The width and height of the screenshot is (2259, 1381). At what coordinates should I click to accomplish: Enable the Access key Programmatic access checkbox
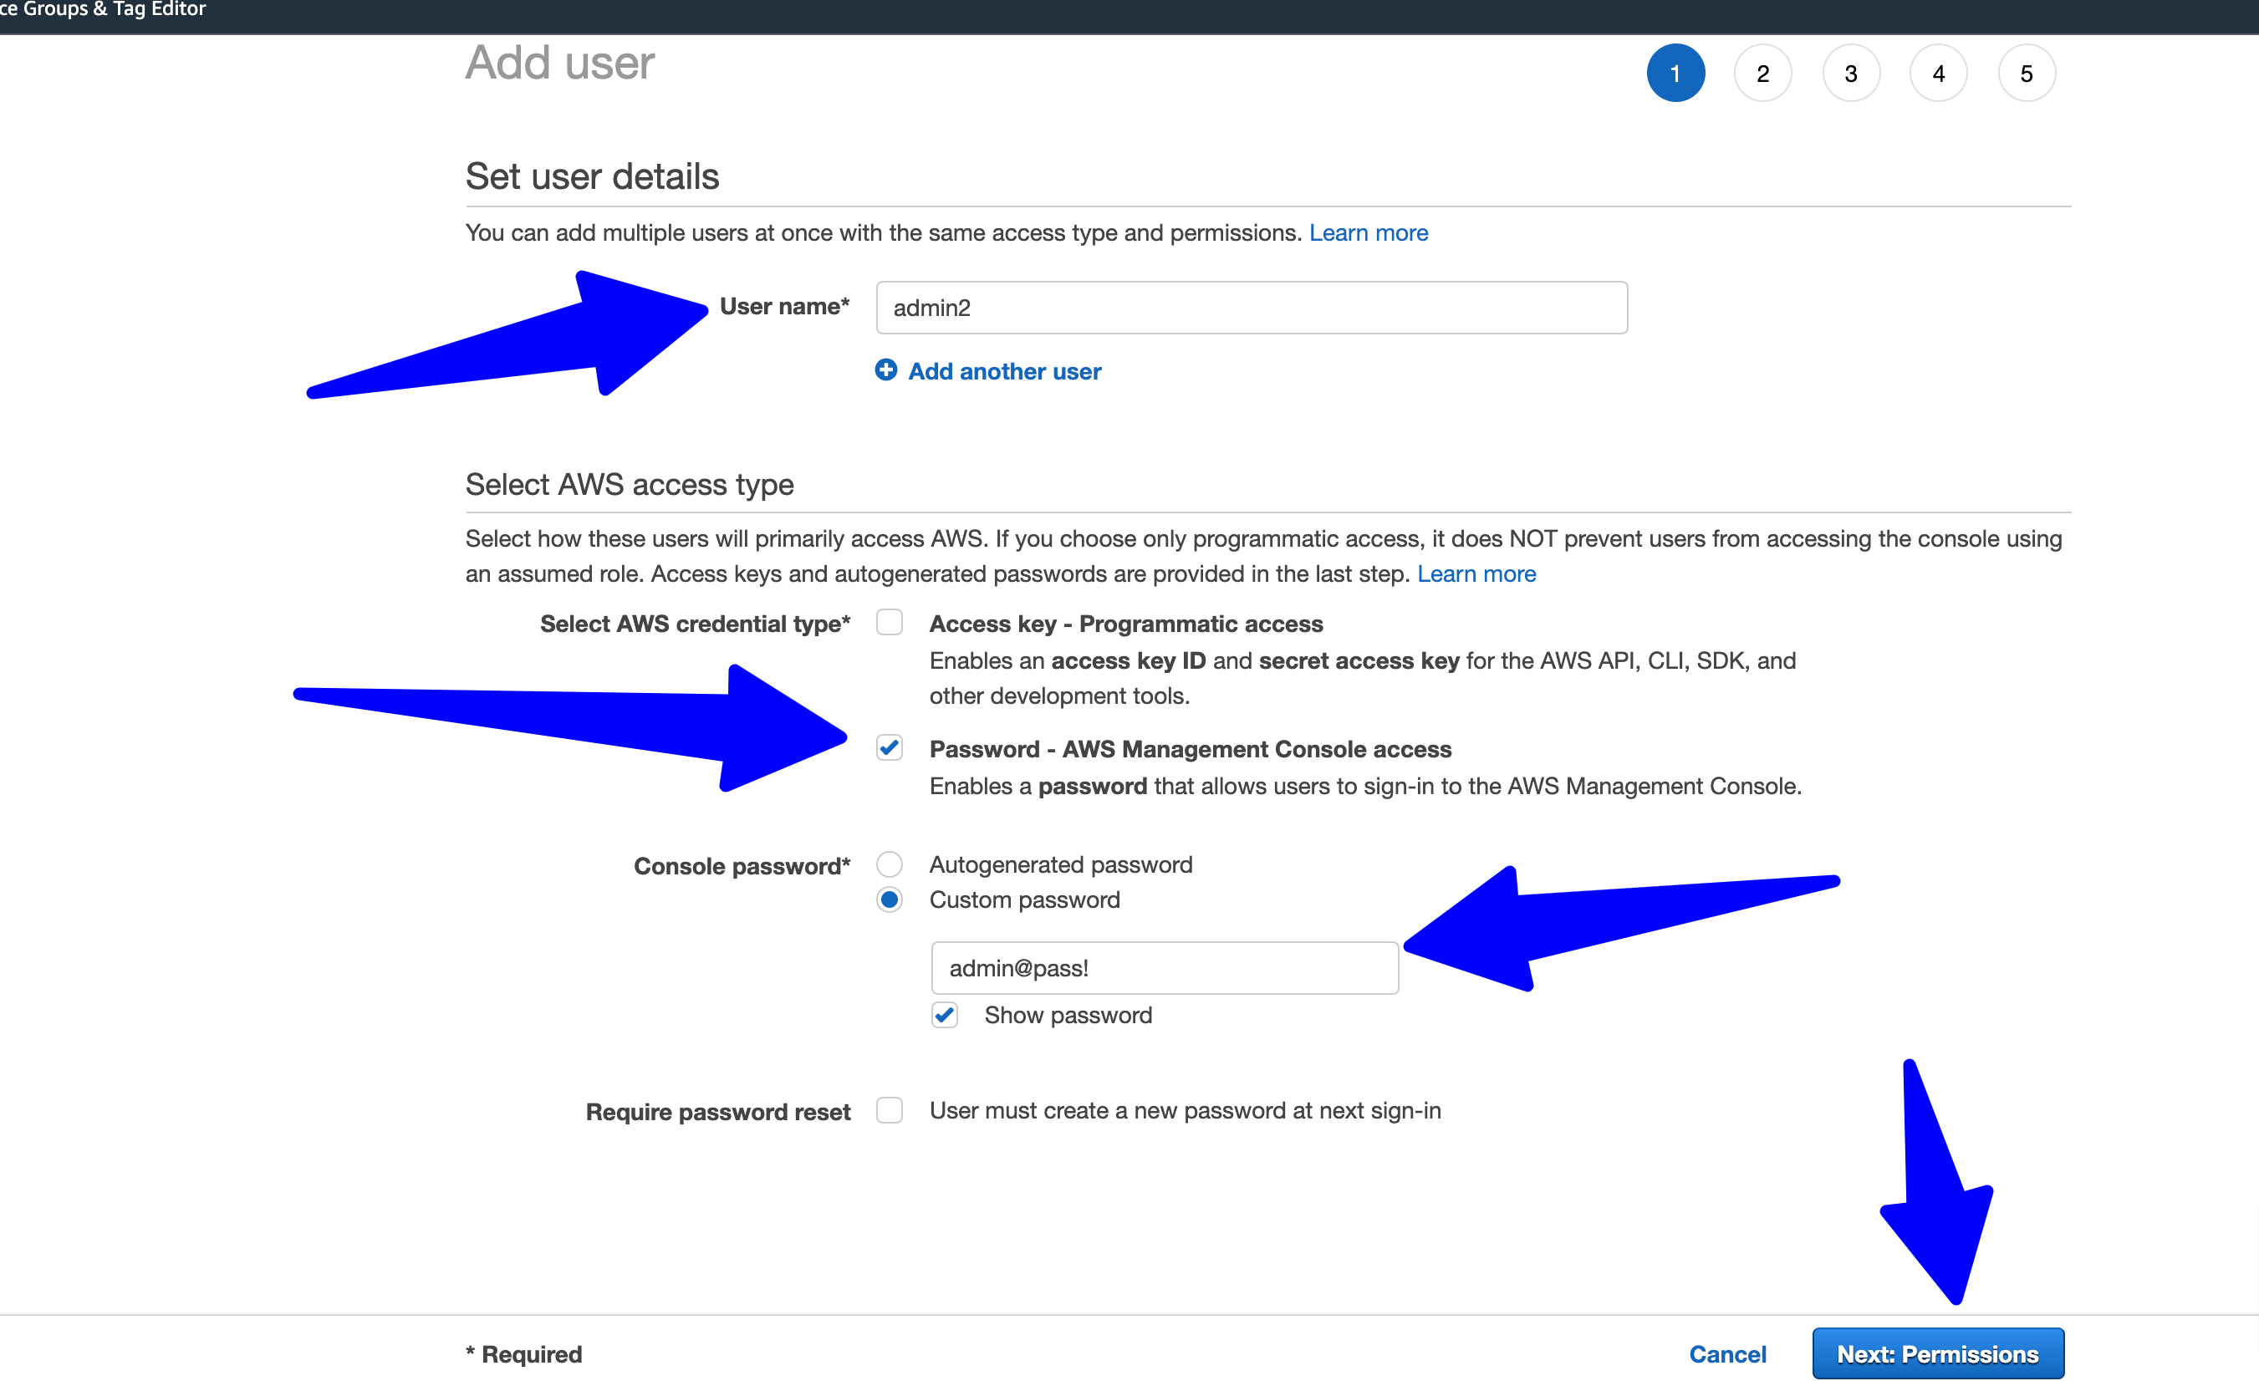tap(890, 622)
